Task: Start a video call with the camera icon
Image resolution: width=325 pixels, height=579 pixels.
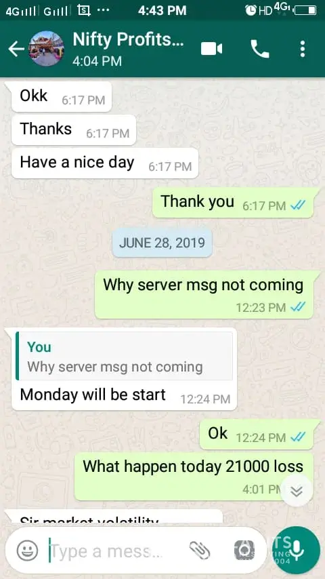Action: [x=211, y=49]
